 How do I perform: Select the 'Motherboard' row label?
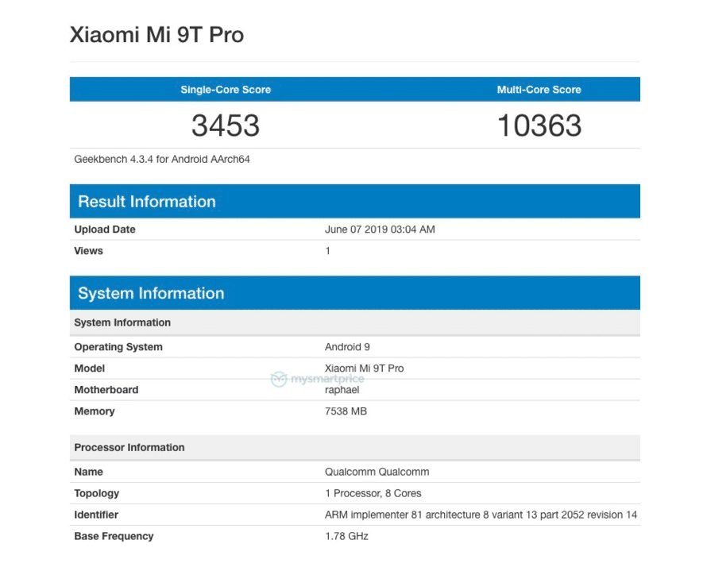[106, 390]
